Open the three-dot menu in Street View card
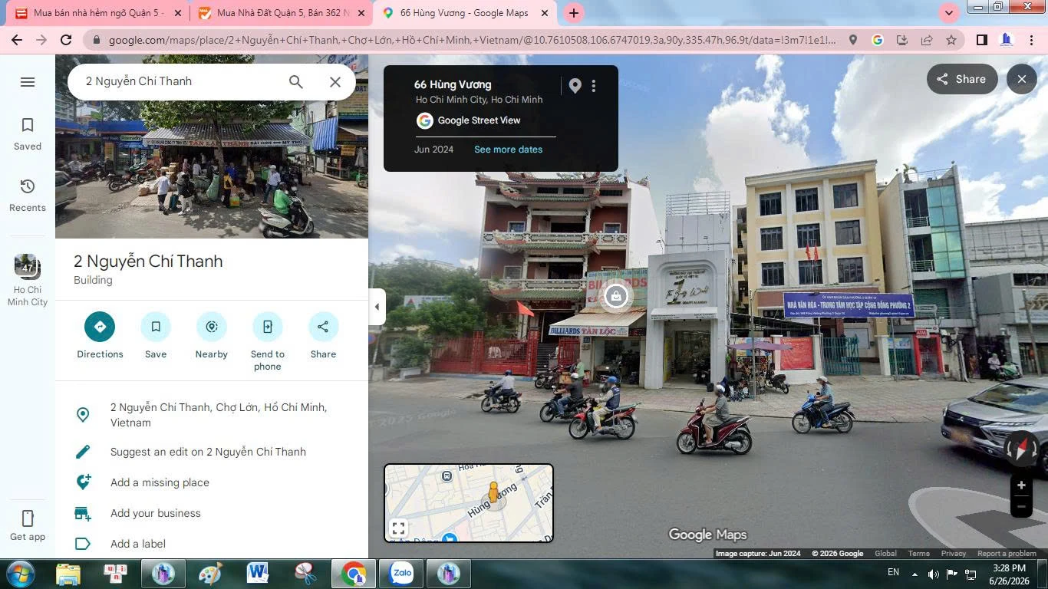Screen dimensions: 1048x589 [x=594, y=86]
